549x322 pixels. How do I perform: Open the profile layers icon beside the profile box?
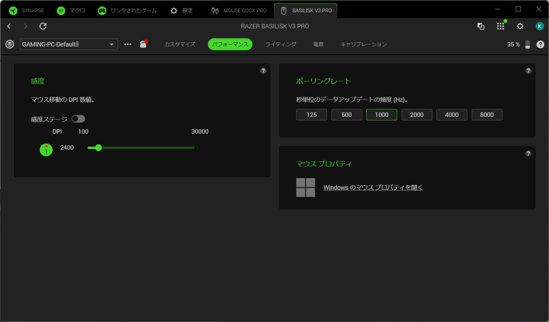[x=10, y=44]
